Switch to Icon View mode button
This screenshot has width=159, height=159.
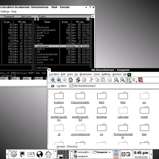(x=128, y=80)
